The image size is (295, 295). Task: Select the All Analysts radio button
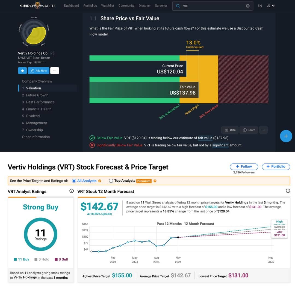click(74, 181)
